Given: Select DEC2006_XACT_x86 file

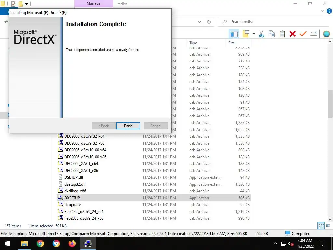Looking at the screenshot, I should click(154, 170).
